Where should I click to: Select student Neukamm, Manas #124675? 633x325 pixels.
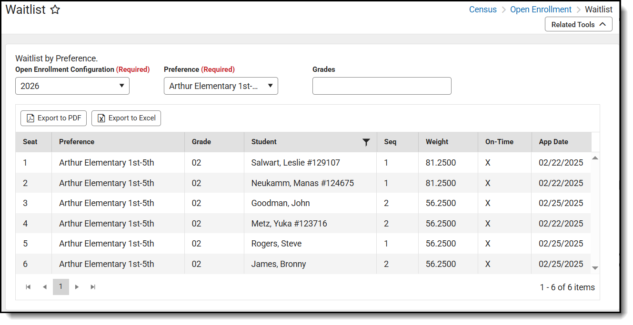tap(302, 183)
